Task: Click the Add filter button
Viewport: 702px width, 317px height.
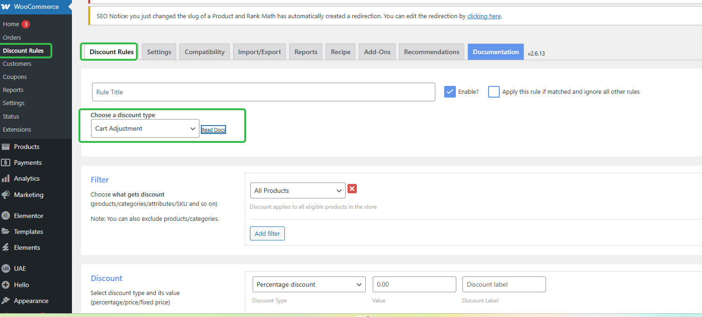Action: pyautogui.click(x=267, y=233)
